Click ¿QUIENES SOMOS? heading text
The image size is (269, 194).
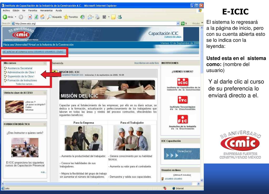pyautogui.click(x=182, y=72)
